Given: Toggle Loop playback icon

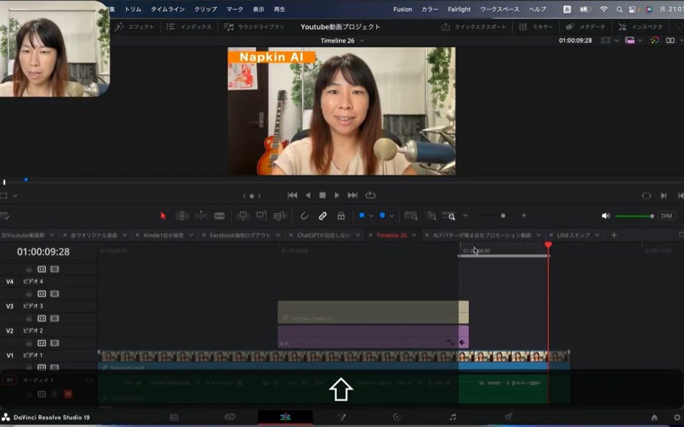Looking at the screenshot, I should [370, 195].
